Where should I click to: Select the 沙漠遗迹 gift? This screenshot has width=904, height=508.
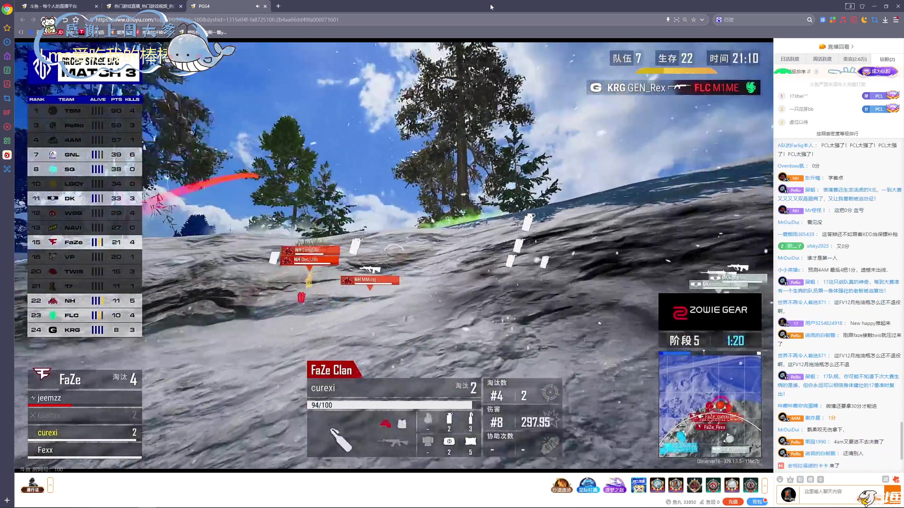(561, 485)
